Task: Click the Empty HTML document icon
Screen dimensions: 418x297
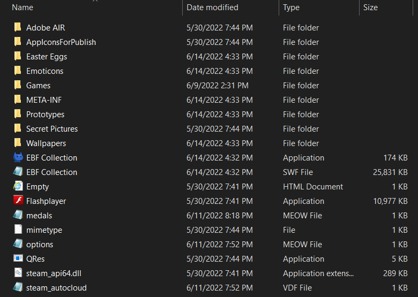Action: [18, 186]
